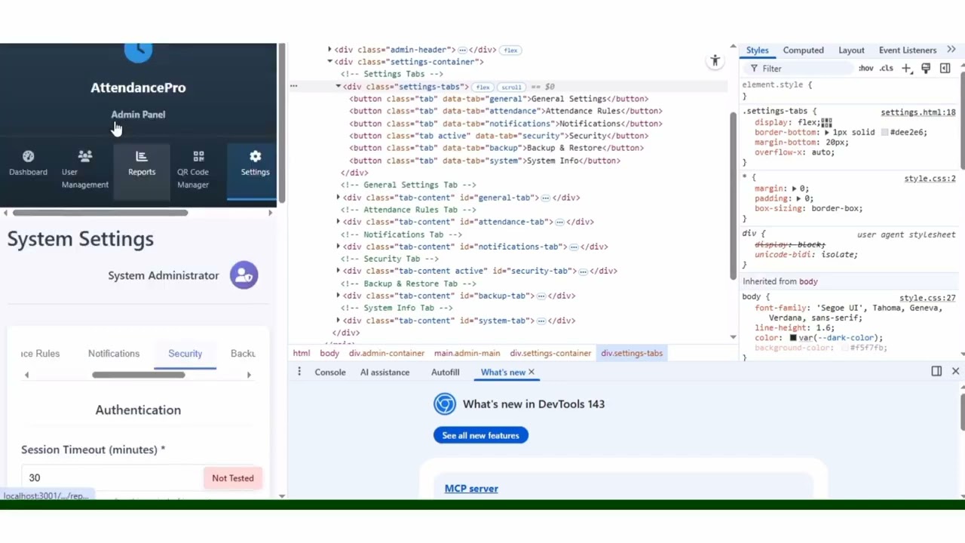
Task: Open the AI assistance drawer tab
Action: click(384, 372)
